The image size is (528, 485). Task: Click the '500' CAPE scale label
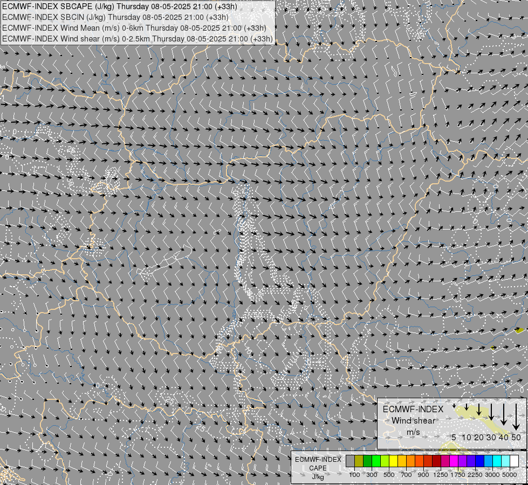point(389,475)
